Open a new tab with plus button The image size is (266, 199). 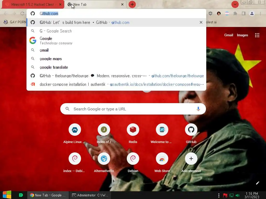point(132,4)
